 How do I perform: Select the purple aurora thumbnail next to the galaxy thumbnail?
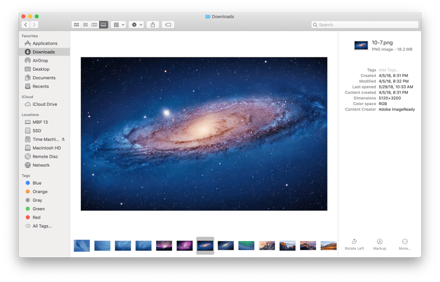(x=184, y=246)
